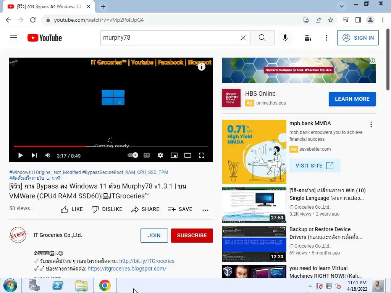Open Harvard Business School banner ad

(299, 70)
